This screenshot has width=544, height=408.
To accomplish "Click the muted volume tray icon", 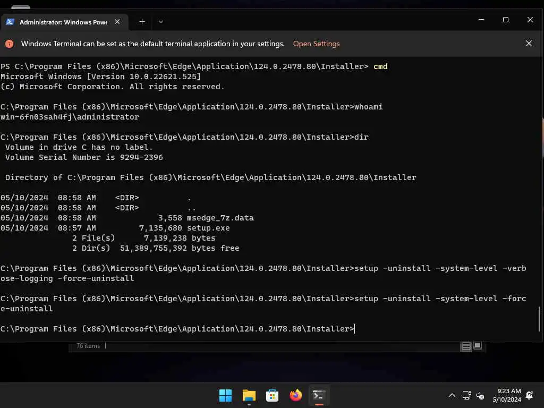I will tap(480, 395).
